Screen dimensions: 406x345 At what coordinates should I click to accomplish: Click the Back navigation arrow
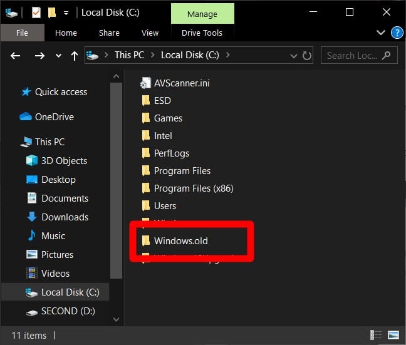pyautogui.click(x=16, y=56)
